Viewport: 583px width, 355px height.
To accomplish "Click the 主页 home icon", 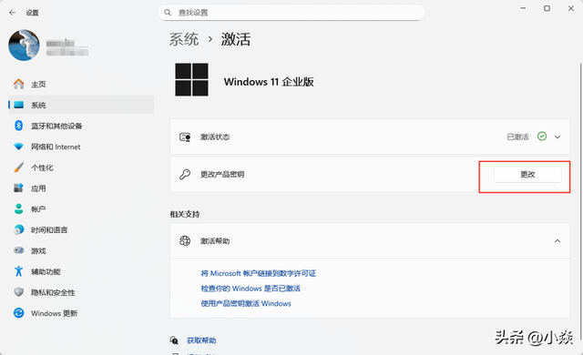I will pos(18,84).
